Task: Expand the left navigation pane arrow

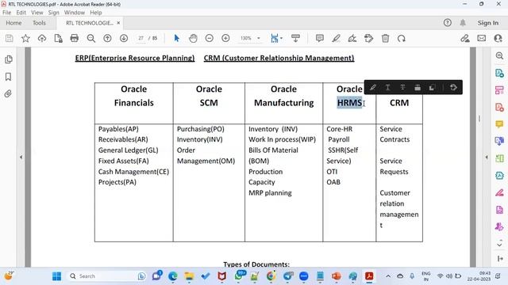Action: click(21, 157)
